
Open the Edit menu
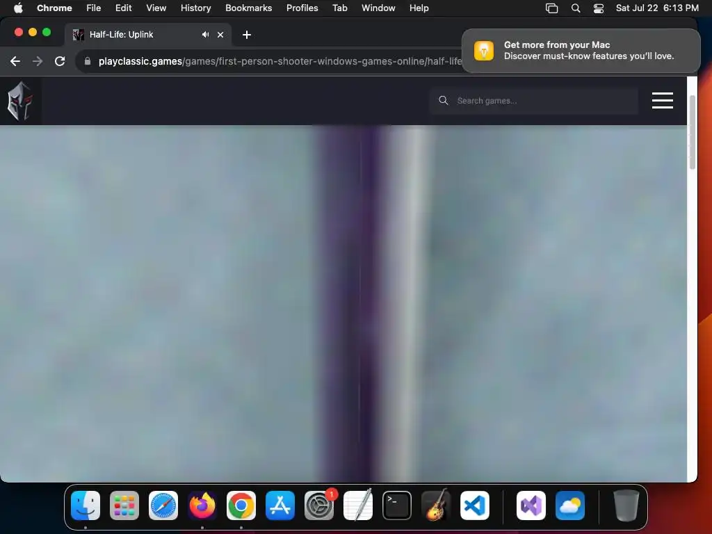123,8
